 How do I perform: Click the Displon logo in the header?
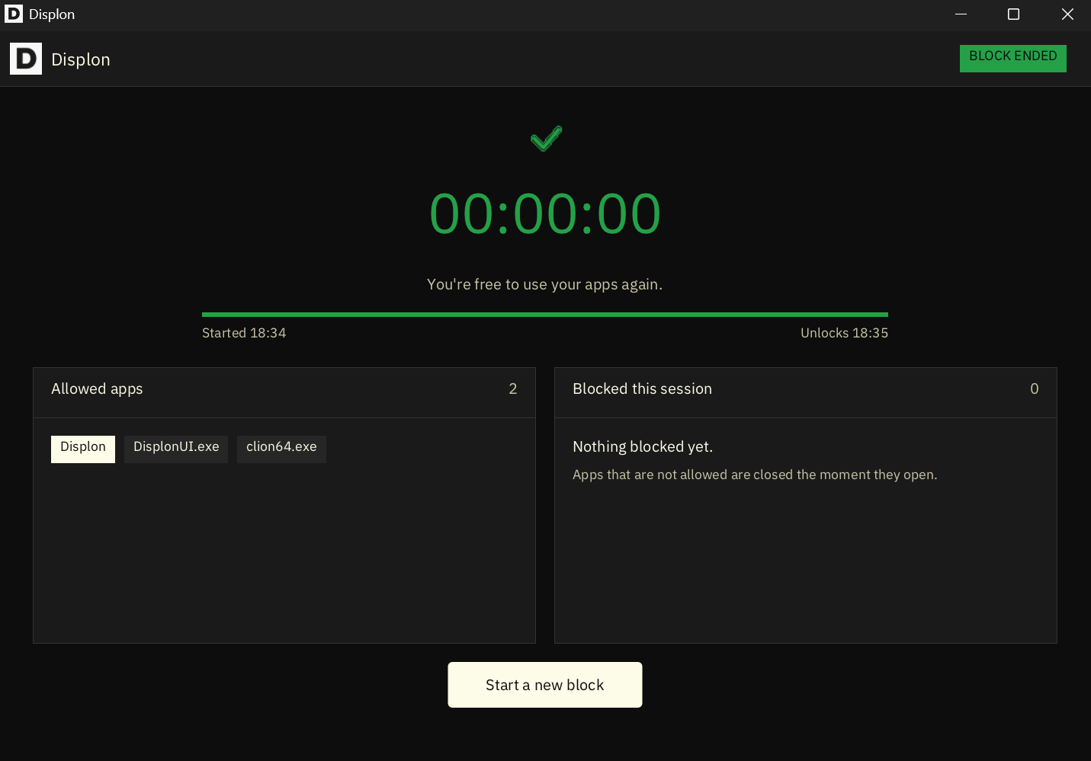pyautogui.click(x=26, y=59)
